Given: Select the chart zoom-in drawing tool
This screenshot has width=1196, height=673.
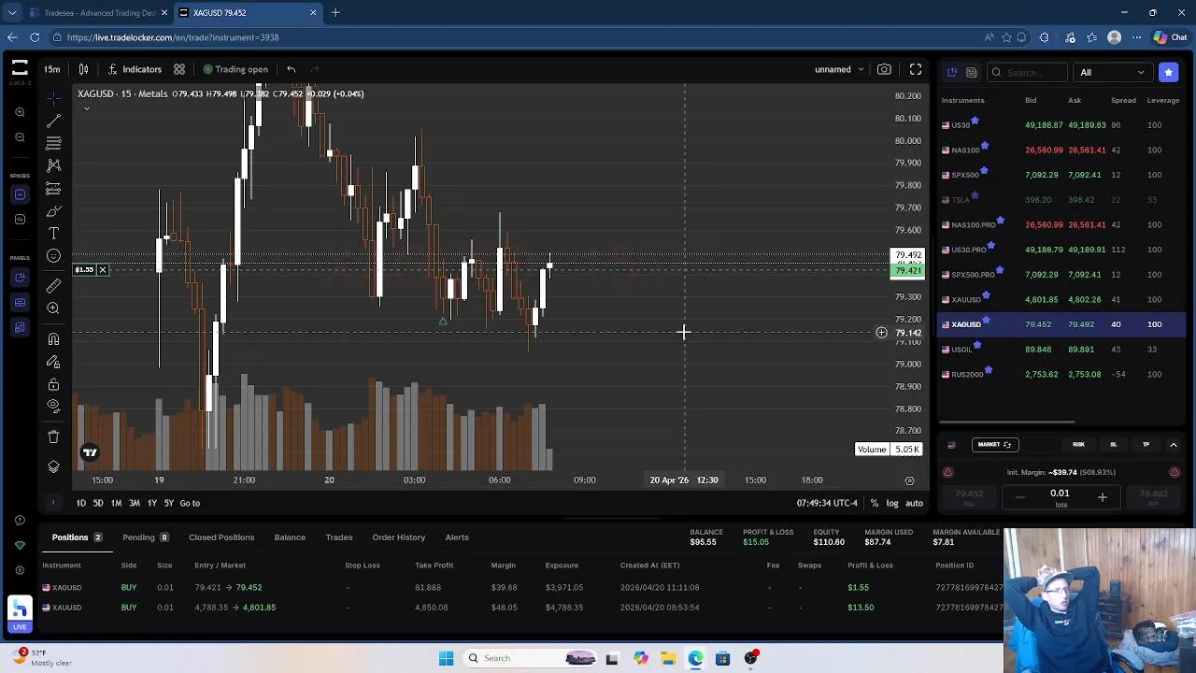Looking at the screenshot, I should (53, 308).
